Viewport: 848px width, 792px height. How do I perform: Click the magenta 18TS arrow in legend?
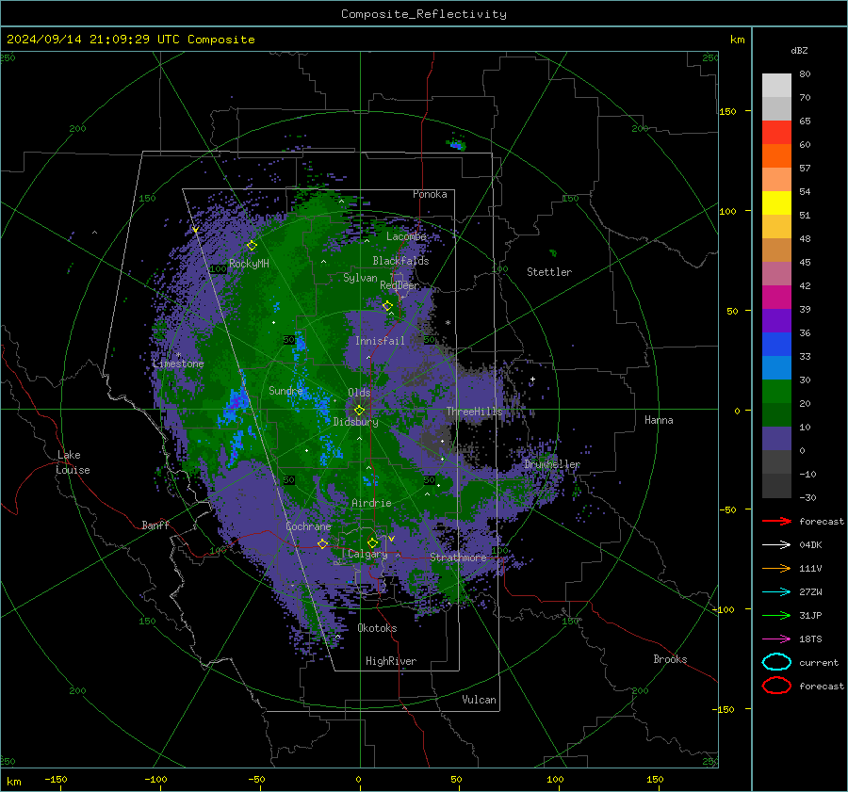point(776,638)
